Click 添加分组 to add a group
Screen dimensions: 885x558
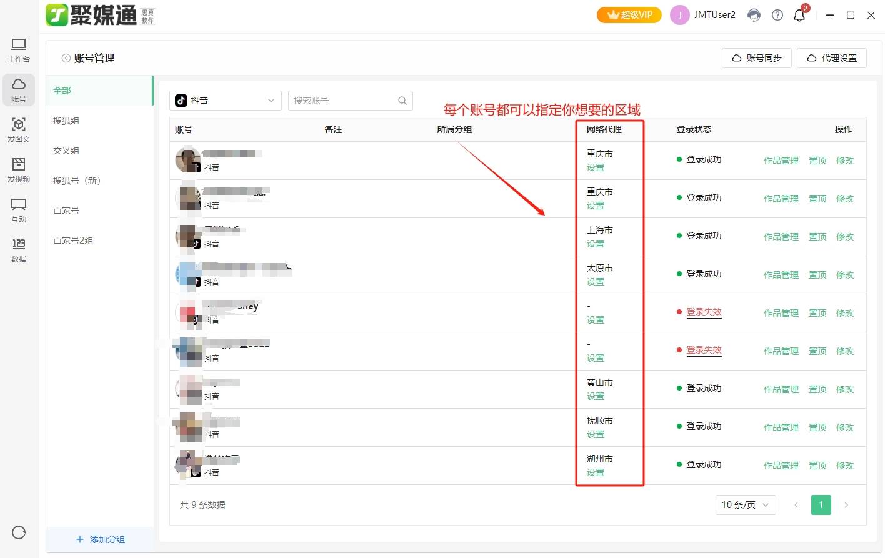pos(101,539)
